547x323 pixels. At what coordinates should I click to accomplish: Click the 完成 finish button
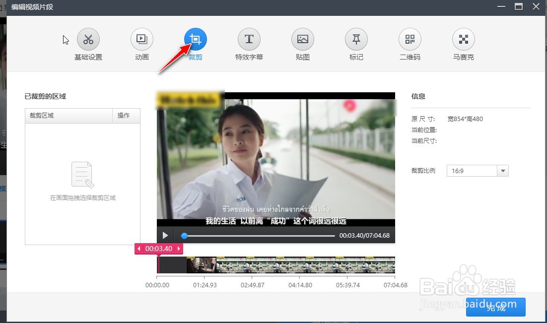pyautogui.click(x=496, y=307)
